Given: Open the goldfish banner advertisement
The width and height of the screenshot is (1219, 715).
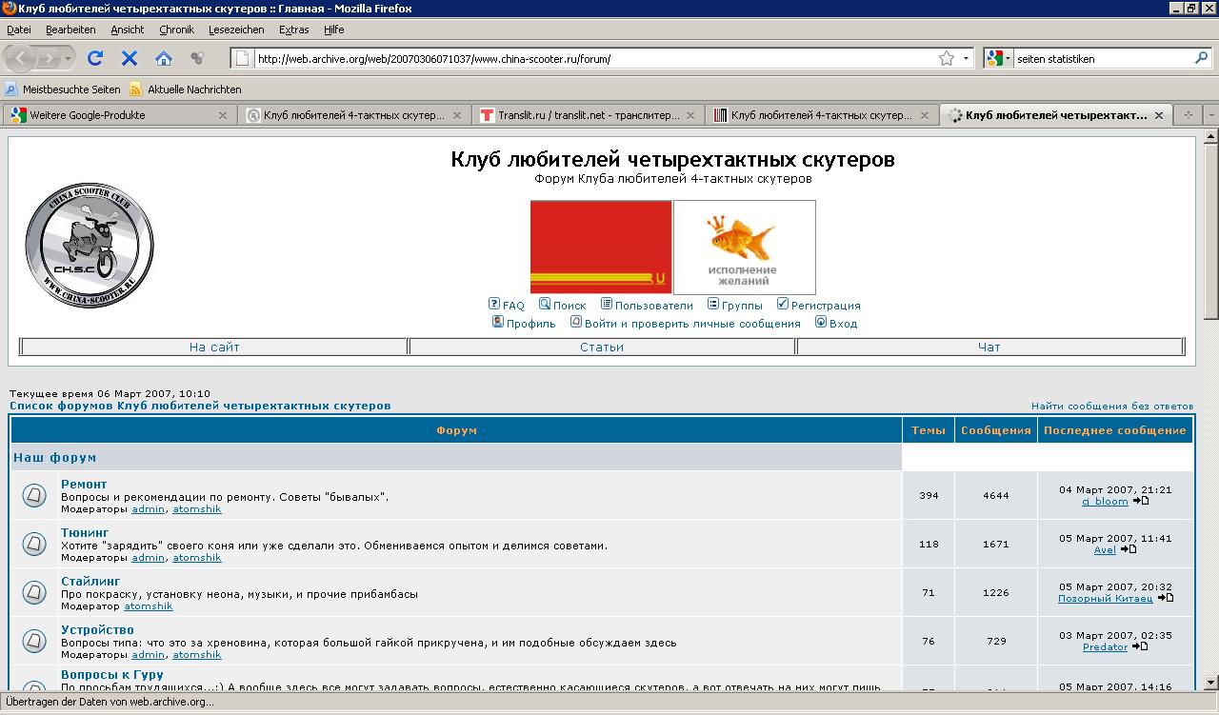Looking at the screenshot, I should pyautogui.click(x=744, y=247).
